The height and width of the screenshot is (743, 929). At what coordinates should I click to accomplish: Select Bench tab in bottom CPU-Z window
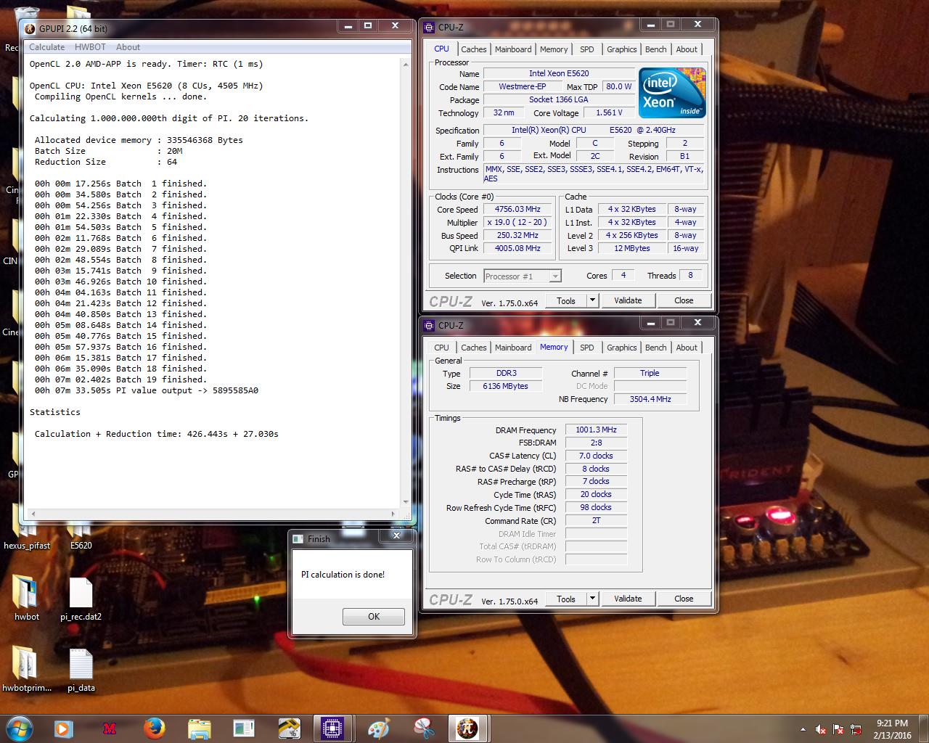pyautogui.click(x=656, y=348)
